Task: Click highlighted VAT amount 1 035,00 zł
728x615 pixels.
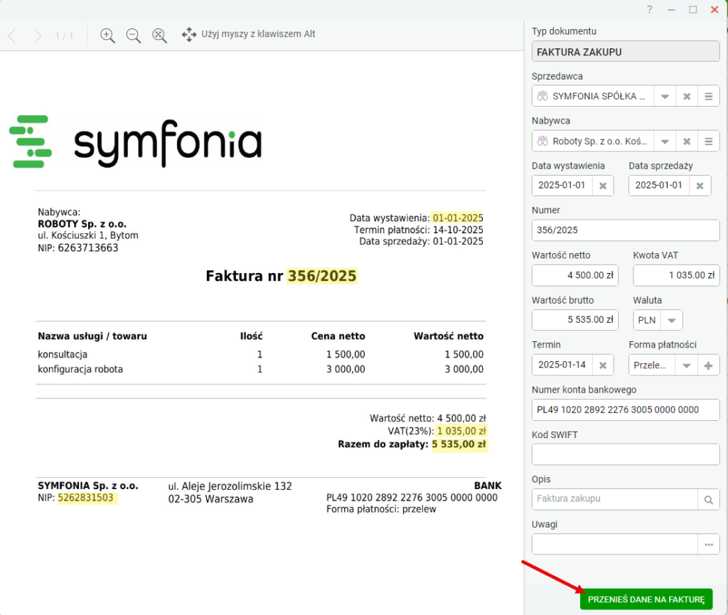Action: 461,431
